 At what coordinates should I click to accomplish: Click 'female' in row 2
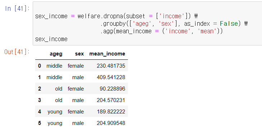76,89
